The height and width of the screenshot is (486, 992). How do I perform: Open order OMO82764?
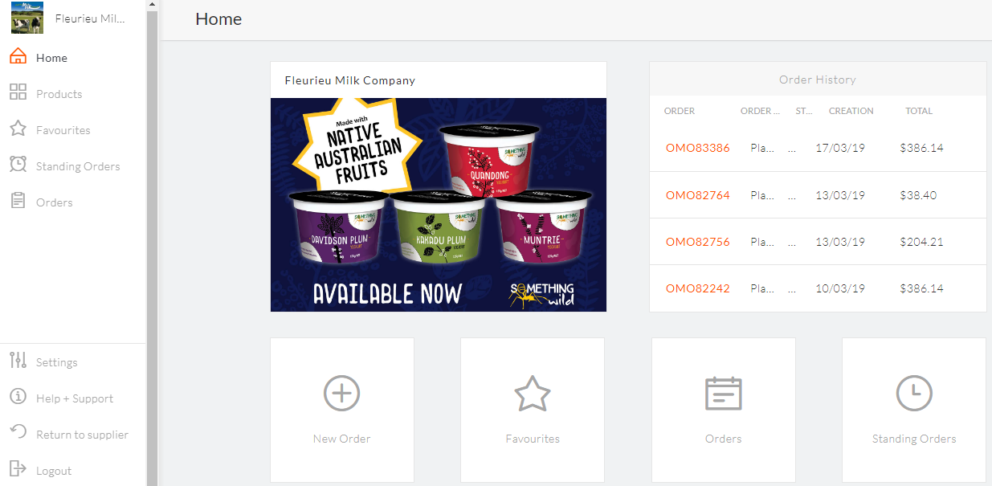click(x=698, y=195)
